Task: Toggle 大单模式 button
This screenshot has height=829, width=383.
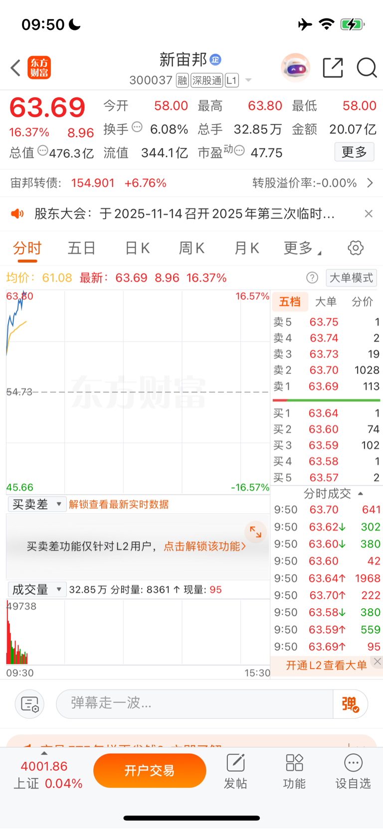Action: pos(351,278)
